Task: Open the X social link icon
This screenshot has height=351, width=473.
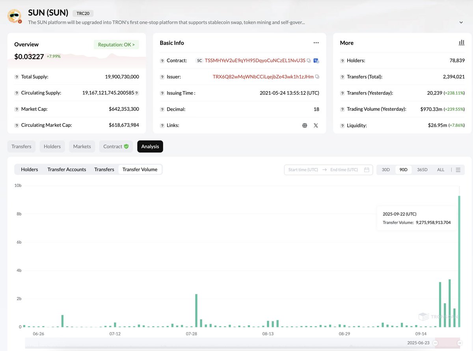Action: [316, 125]
